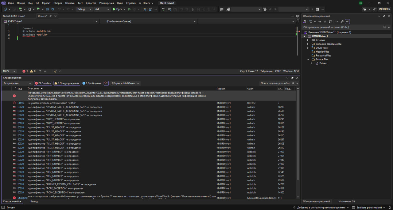
Task: Click the editor settings gear icon
Action: pos(297,16)
